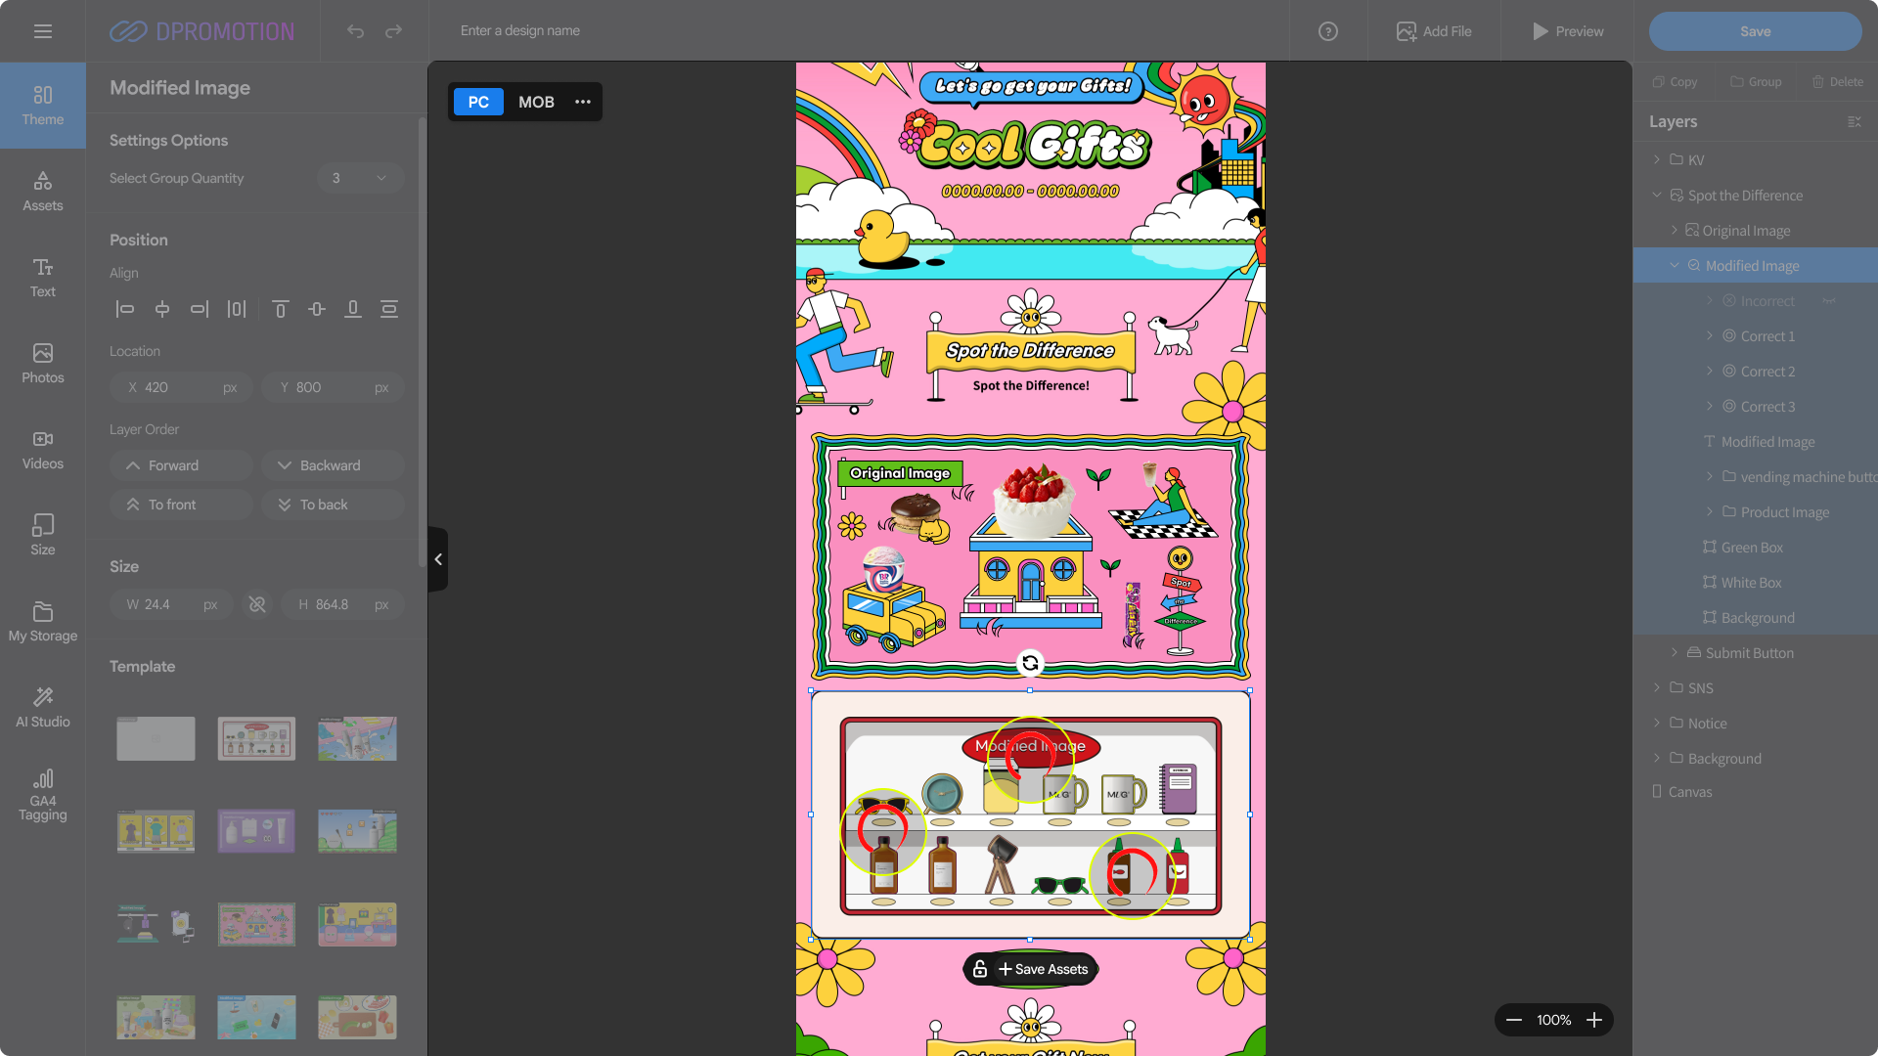Click the undo arrow icon
The height and width of the screenshot is (1056, 1878).
coord(355,31)
